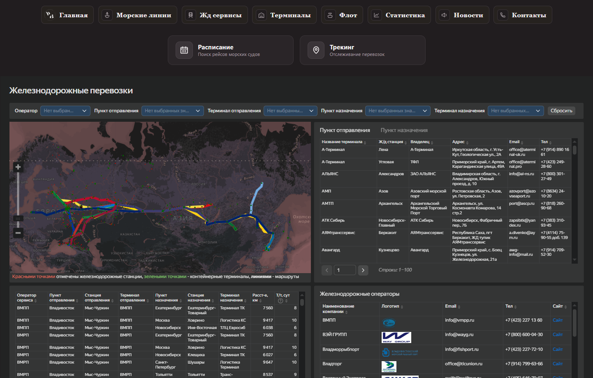This screenshot has height=378, width=593.
Task: Click the WAY GROUP logo thumbnail
Action: coord(396,337)
